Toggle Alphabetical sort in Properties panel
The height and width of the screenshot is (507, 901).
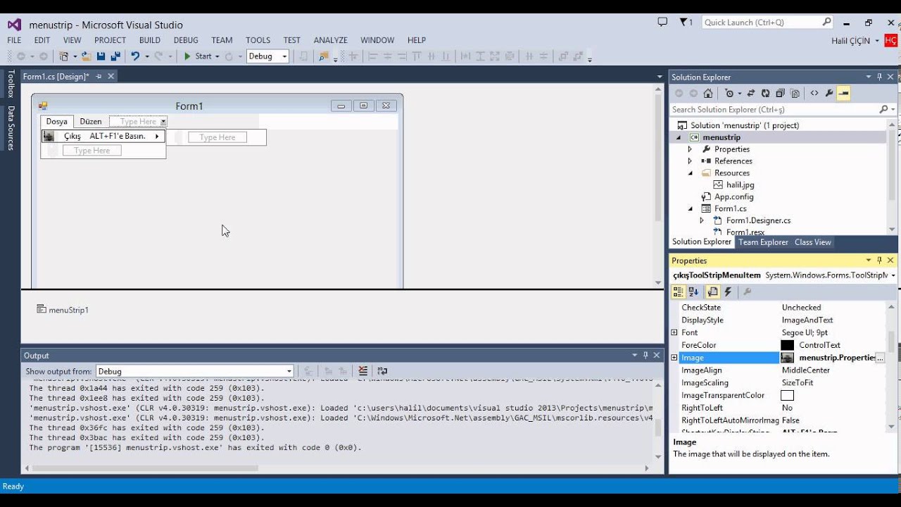pyautogui.click(x=694, y=292)
